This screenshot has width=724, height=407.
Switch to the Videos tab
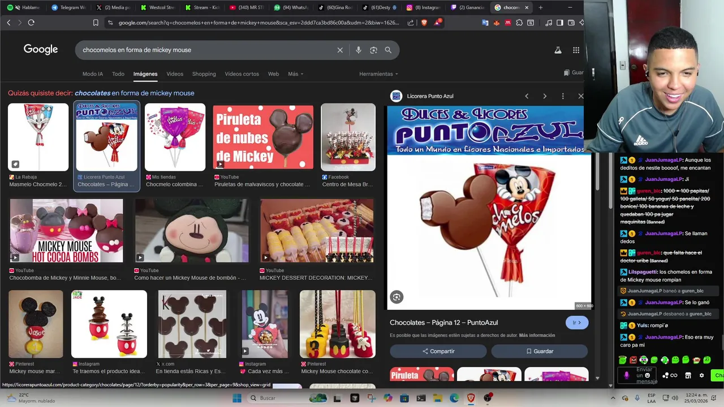pyautogui.click(x=175, y=74)
